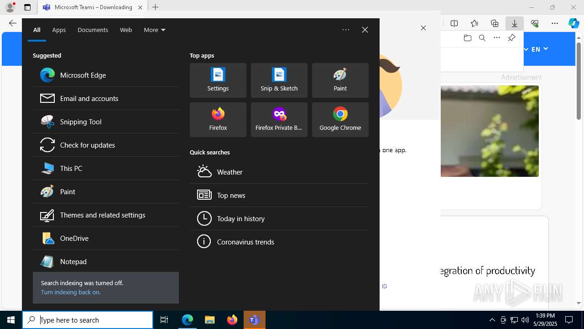Expand the More filter dropdown
Viewport: 584px width, 329px height.
click(155, 30)
